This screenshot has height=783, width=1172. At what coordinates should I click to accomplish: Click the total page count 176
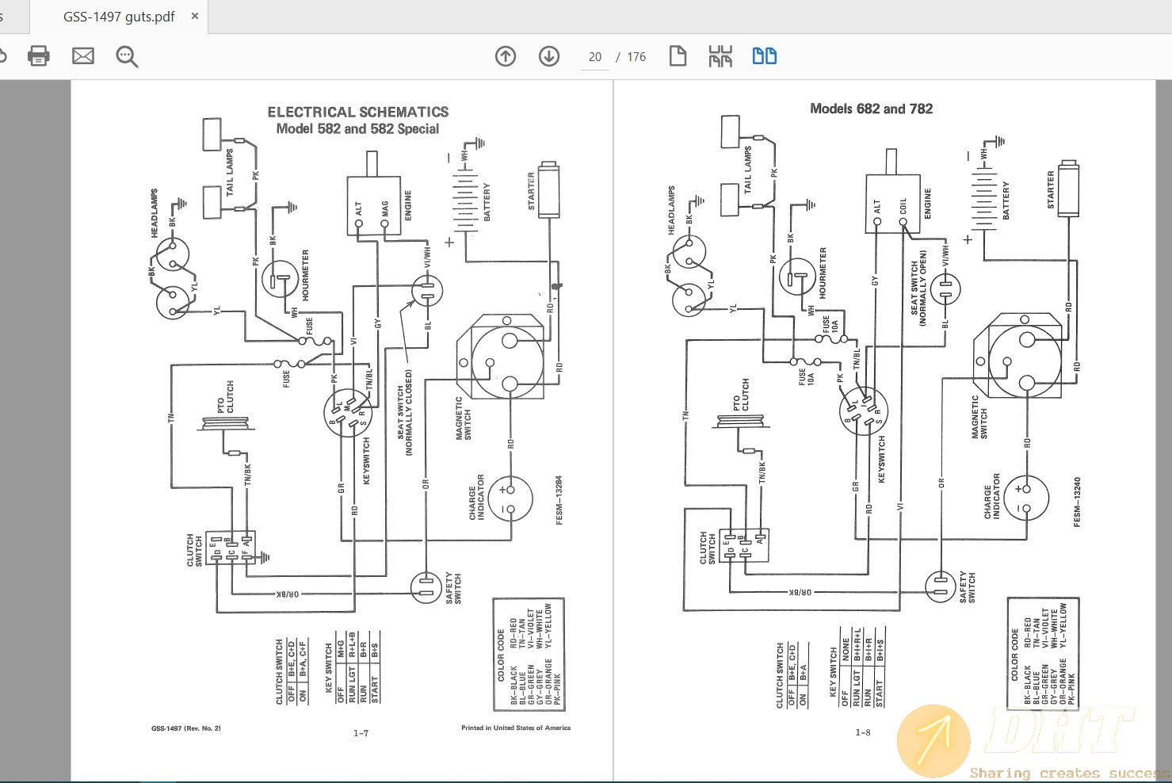[x=636, y=57]
